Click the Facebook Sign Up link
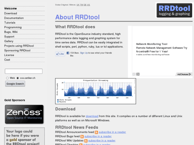Image resolution: width=194 pixels, height=145 pixels. pyautogui.click(x=84, y=53)
